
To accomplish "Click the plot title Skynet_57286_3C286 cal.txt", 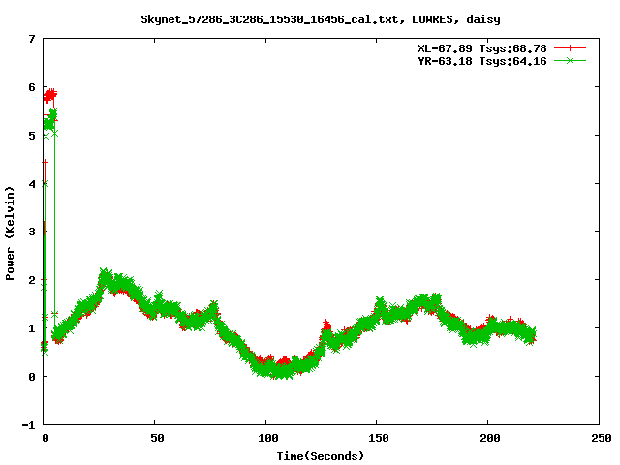I will 321,19.
